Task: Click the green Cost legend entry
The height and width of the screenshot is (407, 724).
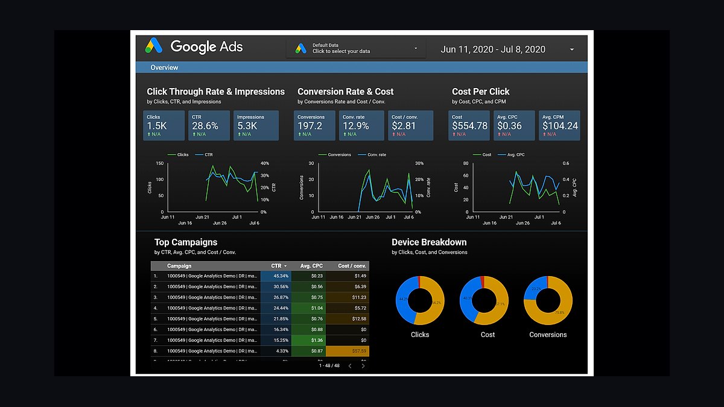Action: 482,155
